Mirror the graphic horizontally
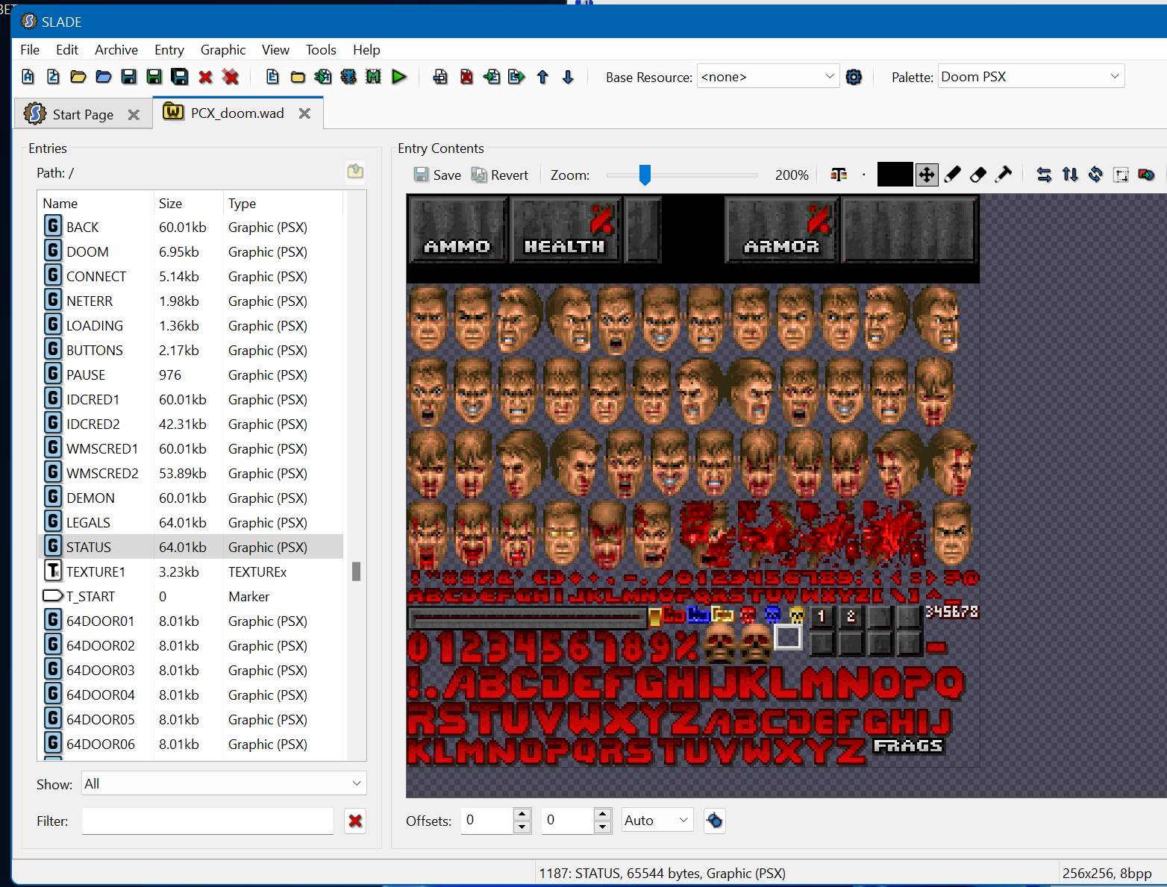 click(1044, 175)
